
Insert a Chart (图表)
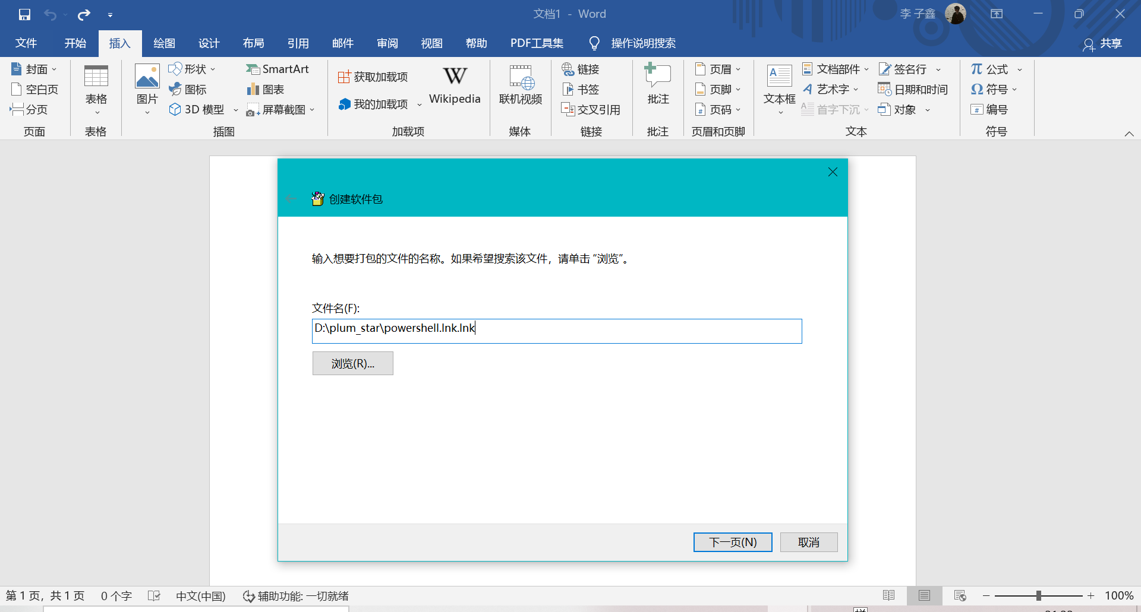pyautogui.click(x=265, y=90)
